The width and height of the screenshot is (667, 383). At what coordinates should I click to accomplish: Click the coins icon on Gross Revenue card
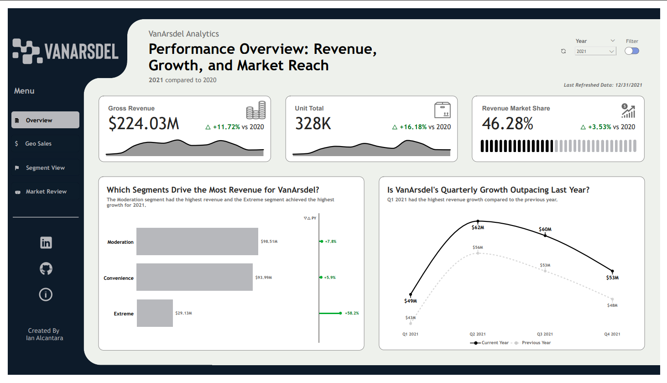[256, 110]
